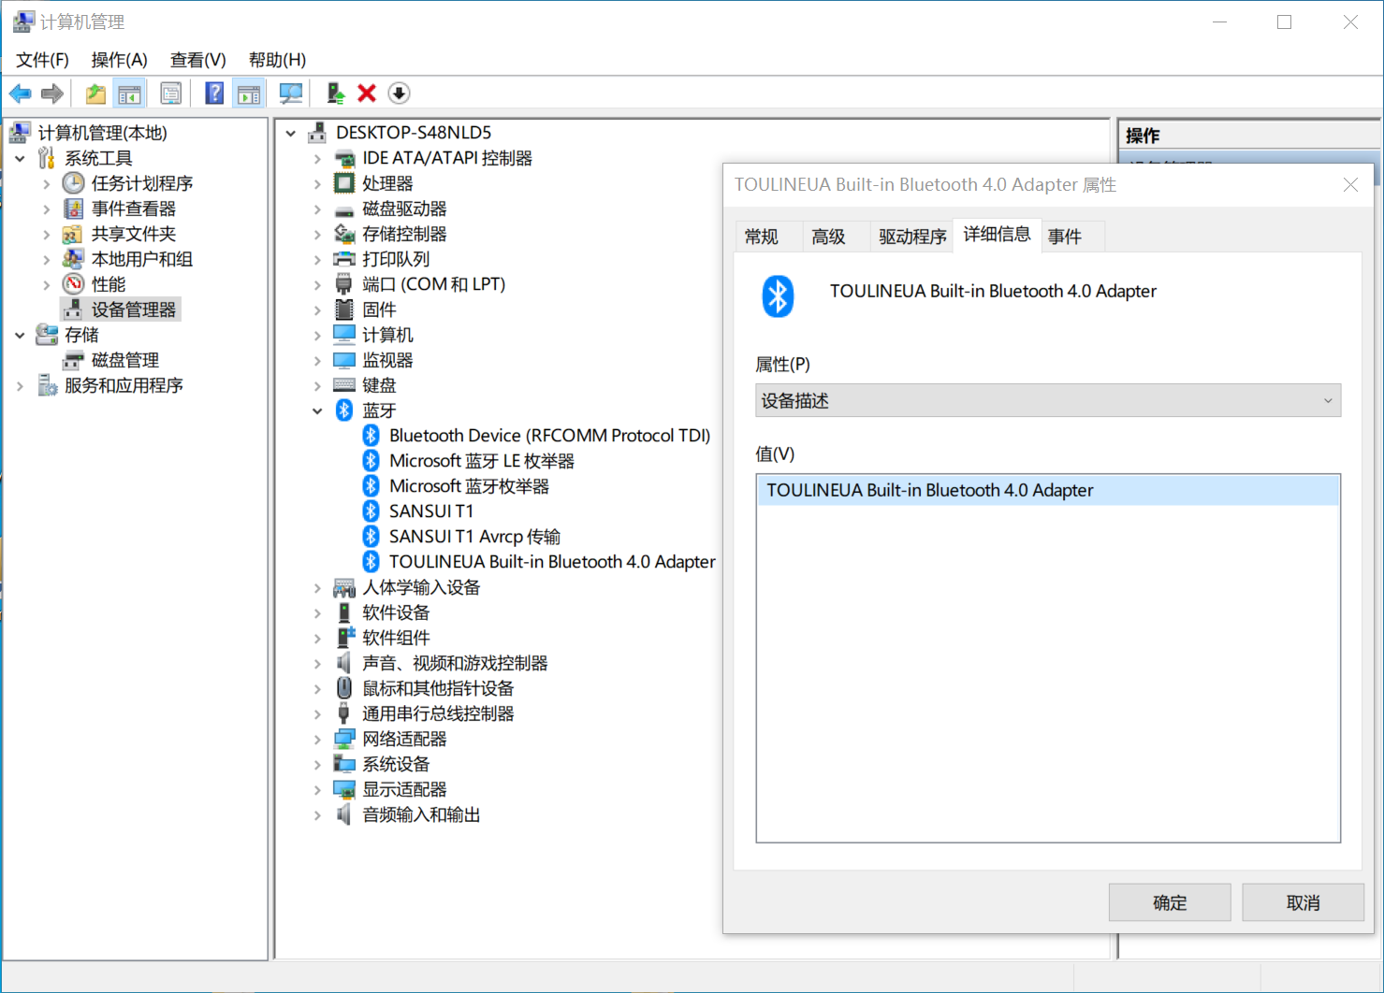Click the processor chip icon next to 处理器
Screen dimensions: 1384x993
tap(344, 182)
